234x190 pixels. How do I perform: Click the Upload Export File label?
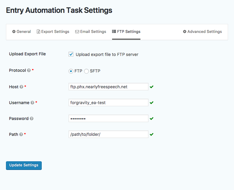click(x=27, y=54)
